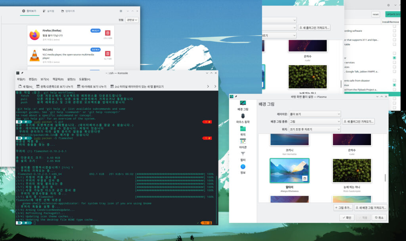Enable the checkbox on the Google Talk, Jabber/XMPP row
This screenshot has width=406, height=241.
[395, 72]
